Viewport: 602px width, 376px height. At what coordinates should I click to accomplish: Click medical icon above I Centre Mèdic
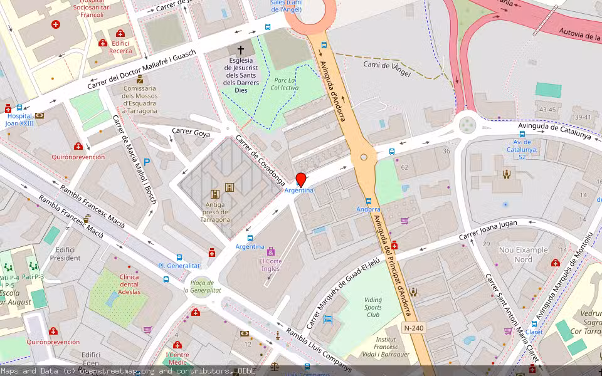point(177,345)
